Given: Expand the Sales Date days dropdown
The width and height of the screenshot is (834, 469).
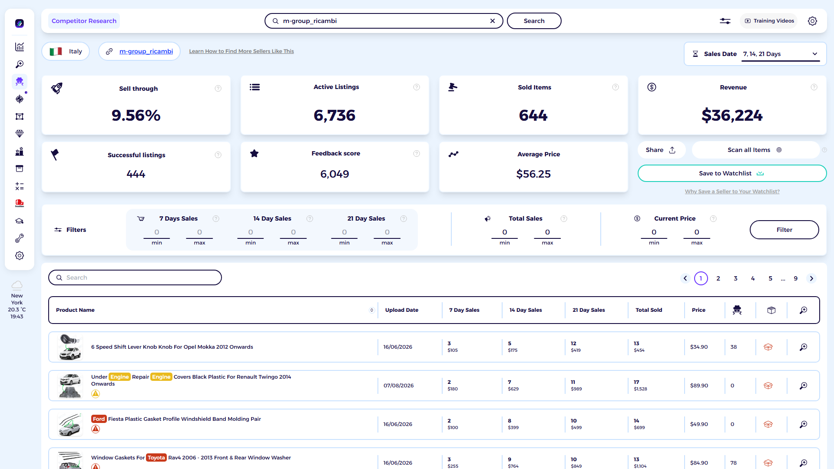Looking at the screenshot, I should [x=781, y=54].
